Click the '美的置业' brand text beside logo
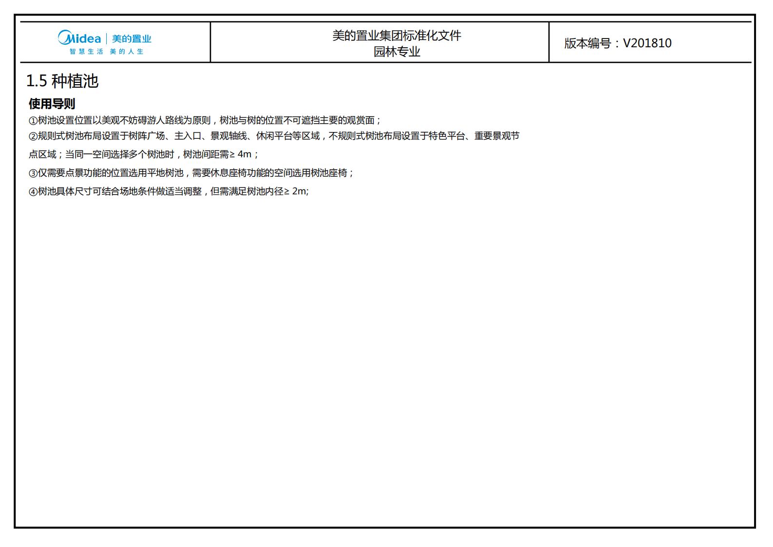The height and width of the screenshot is (547, 773). click(x=132, y=39)
